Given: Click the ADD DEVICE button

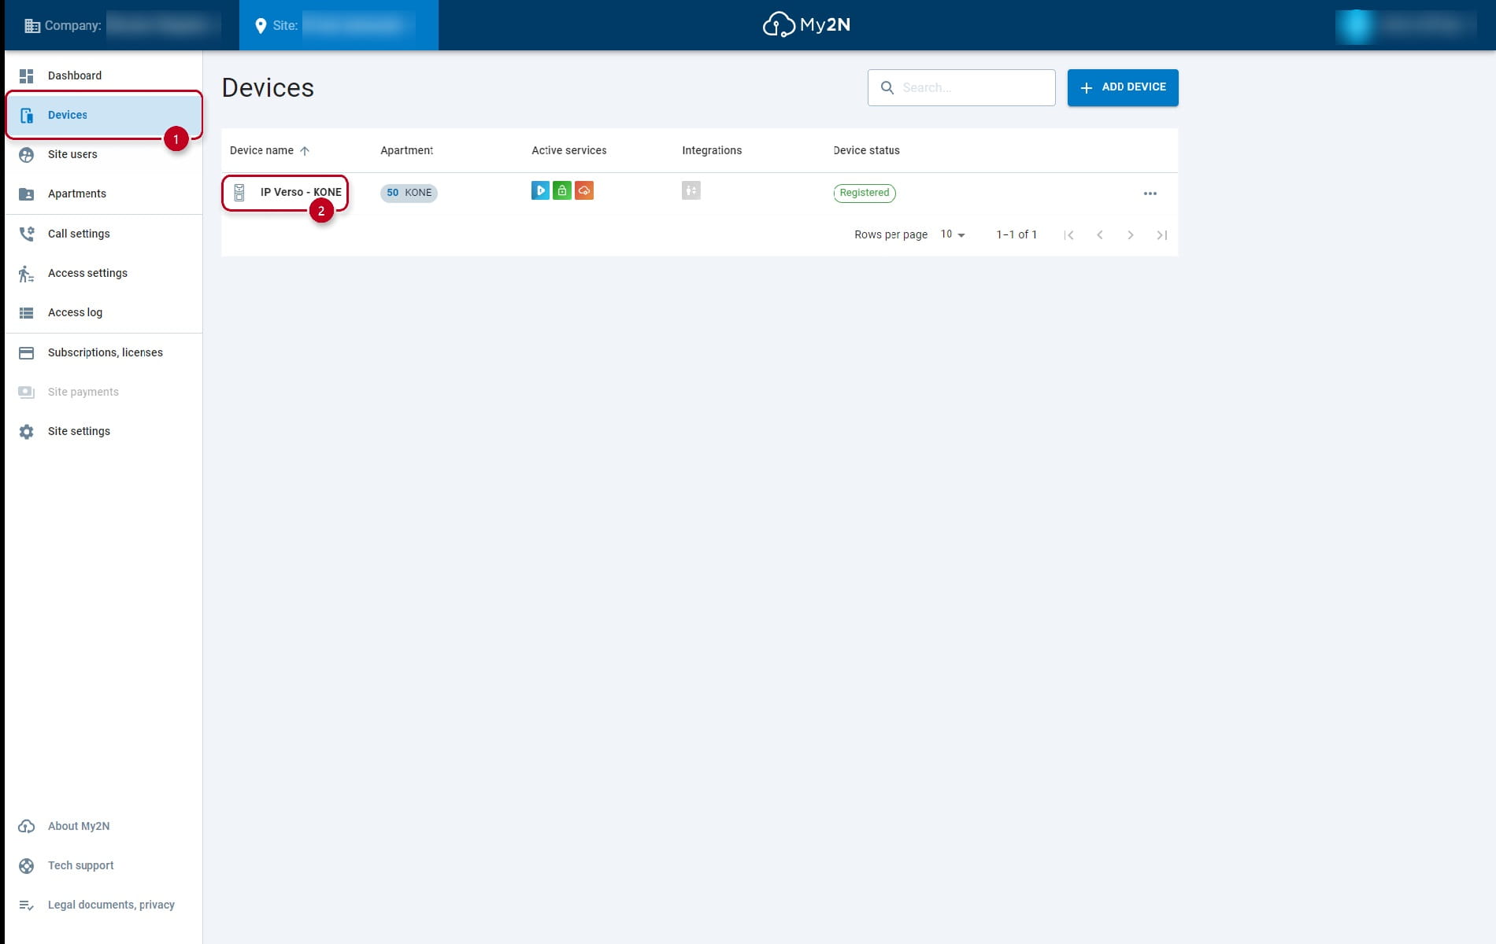Looking at the screenshot, I should 1123,87.
